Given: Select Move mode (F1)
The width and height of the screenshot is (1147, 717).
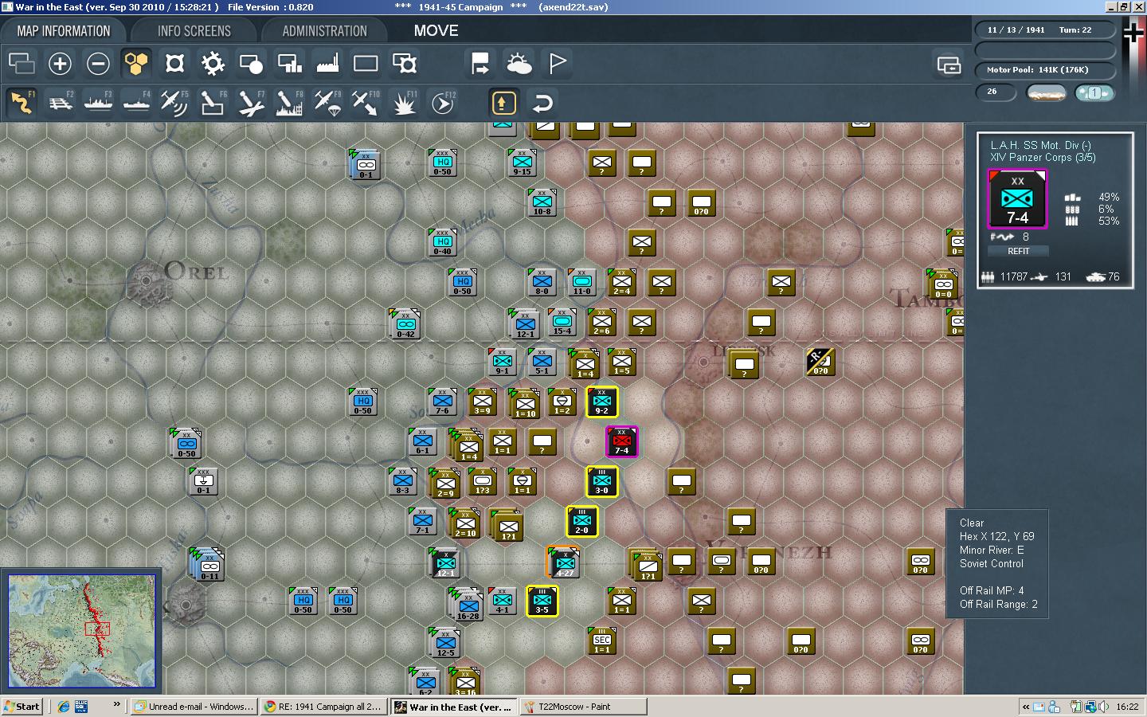Looking at the screenshot, I should pyautogui.click(x=22, y=103).
